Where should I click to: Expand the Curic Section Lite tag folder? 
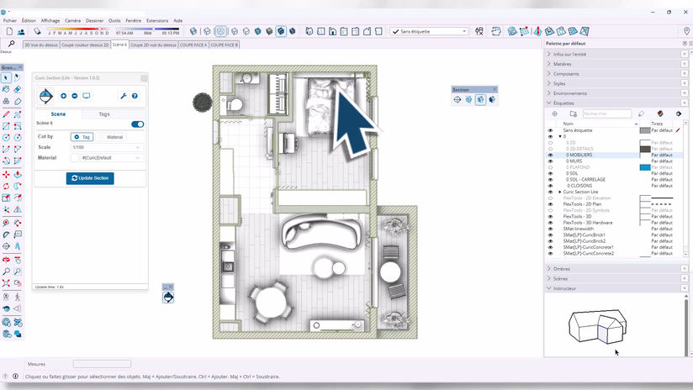coord(560,192)
